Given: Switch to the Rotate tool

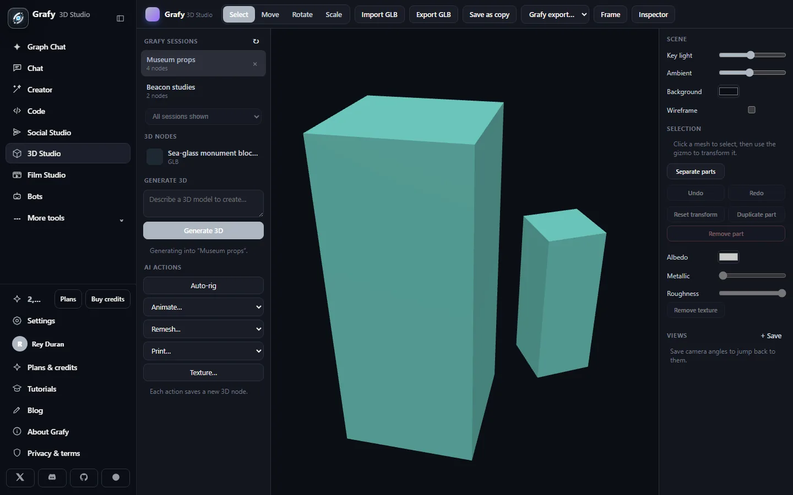Looking at the screenshot, I should tap(302, 14).
